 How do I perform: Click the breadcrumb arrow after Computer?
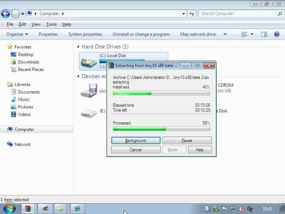(63, 14)
